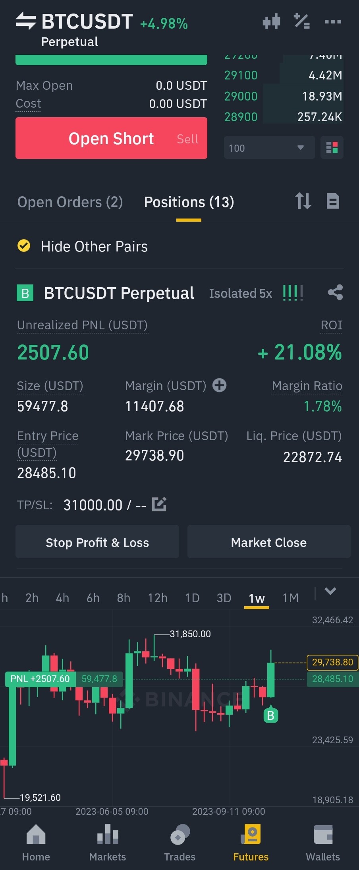Image resolution: width=359 pixels, height=870 pixels.
Task: Tap the sort arrows icon beside Positions
Action: click(303, 201)
